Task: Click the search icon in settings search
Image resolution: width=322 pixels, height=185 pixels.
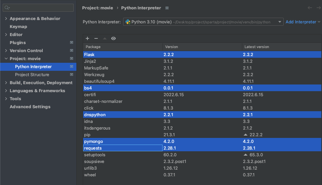Action: (x=7, y=8)
